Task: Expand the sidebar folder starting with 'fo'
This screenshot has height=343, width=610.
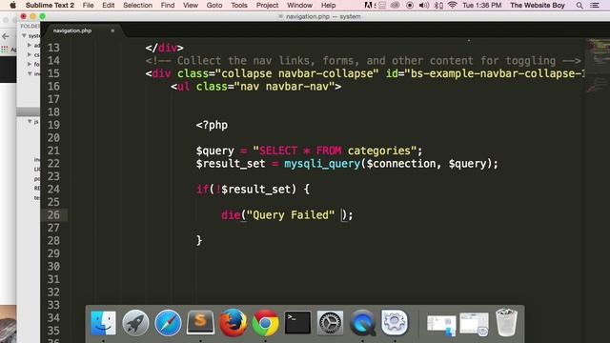Action: [x=30, y=64]
